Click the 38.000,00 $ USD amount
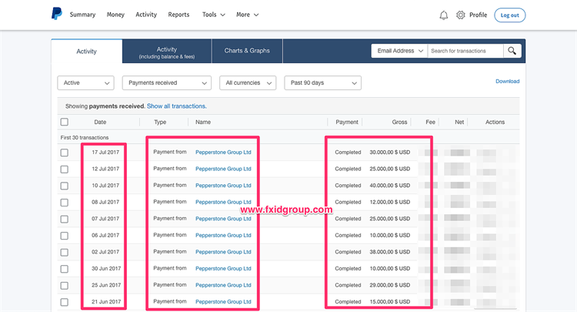This screenshot has height=312, width=577. point(390,252)
